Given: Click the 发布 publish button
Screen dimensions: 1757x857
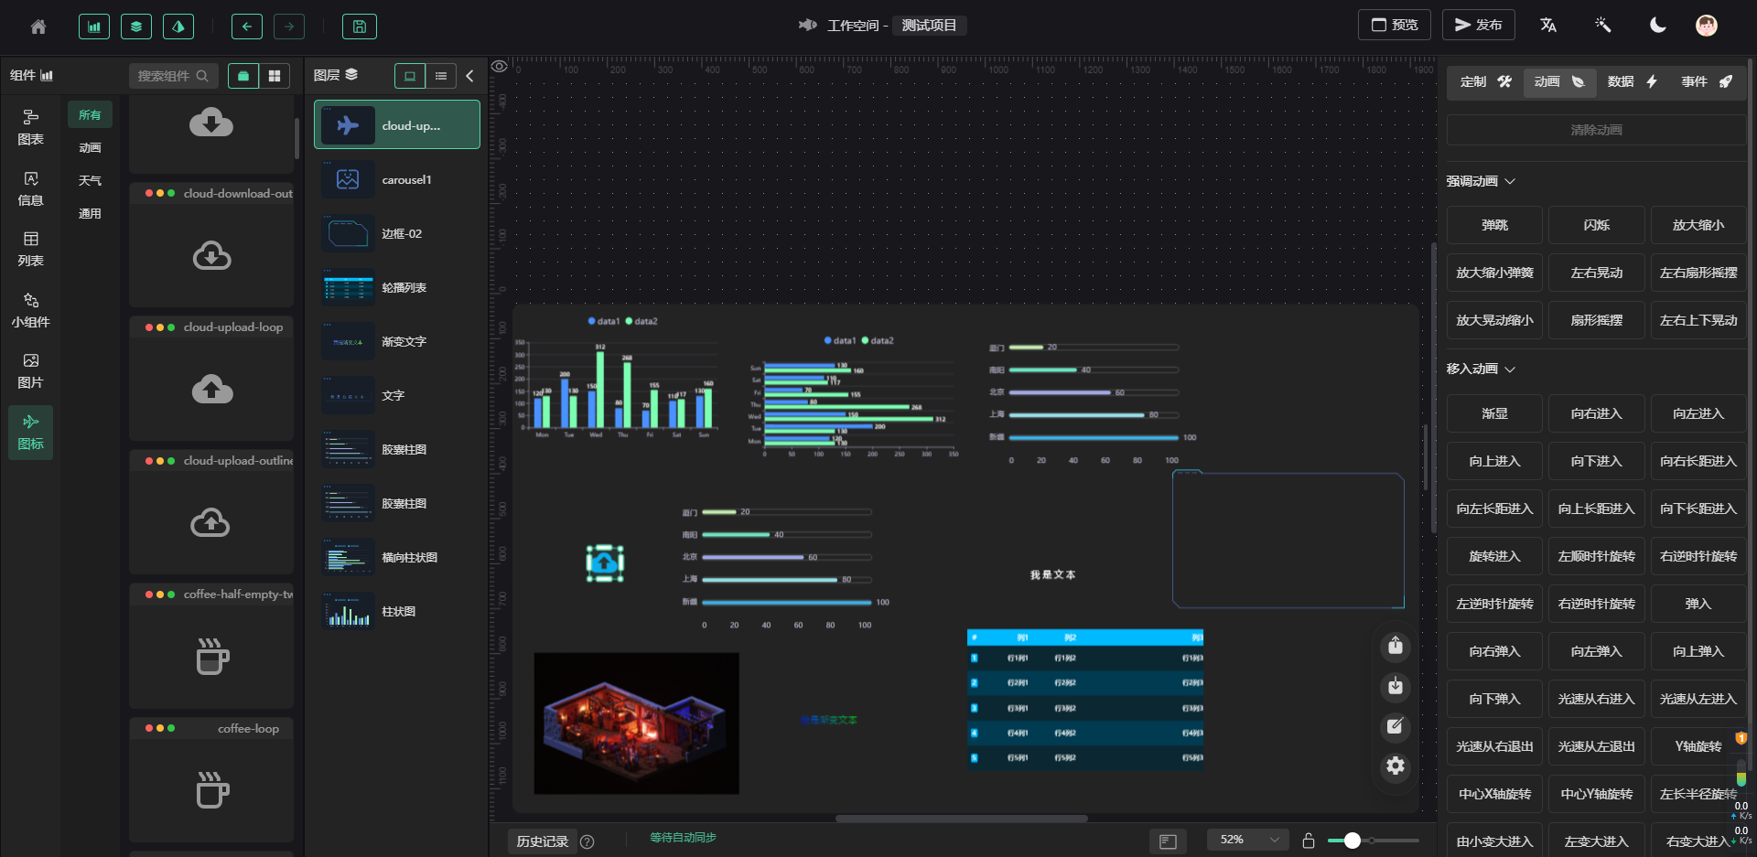Looking at the screenshot, I should 1479,25.
